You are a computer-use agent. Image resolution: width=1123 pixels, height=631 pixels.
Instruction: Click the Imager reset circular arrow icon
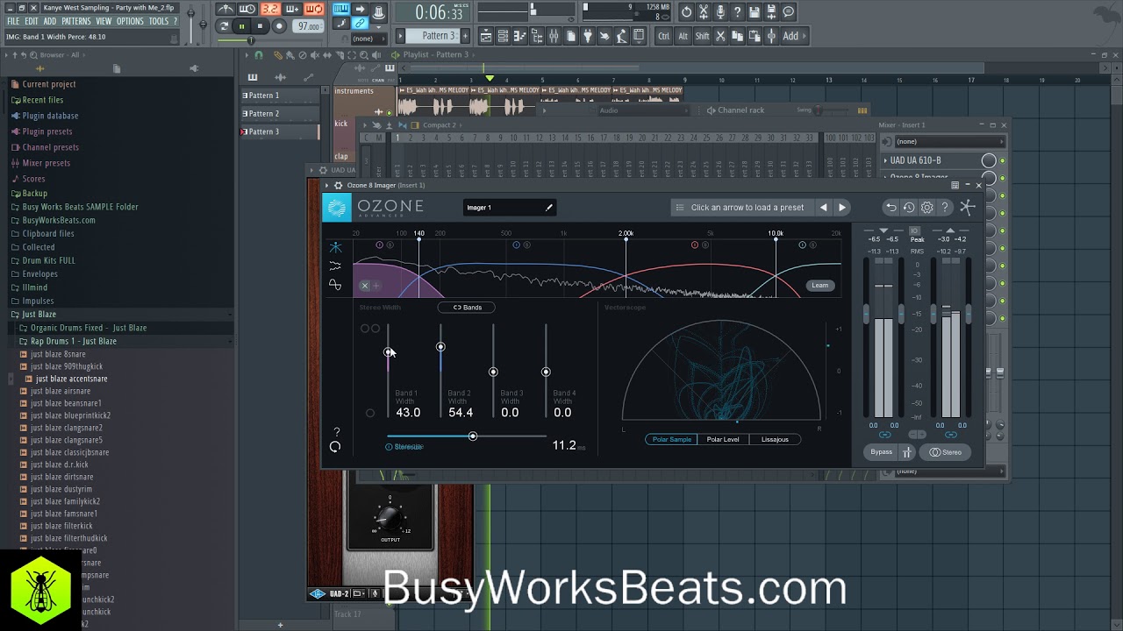click(335, 447)
